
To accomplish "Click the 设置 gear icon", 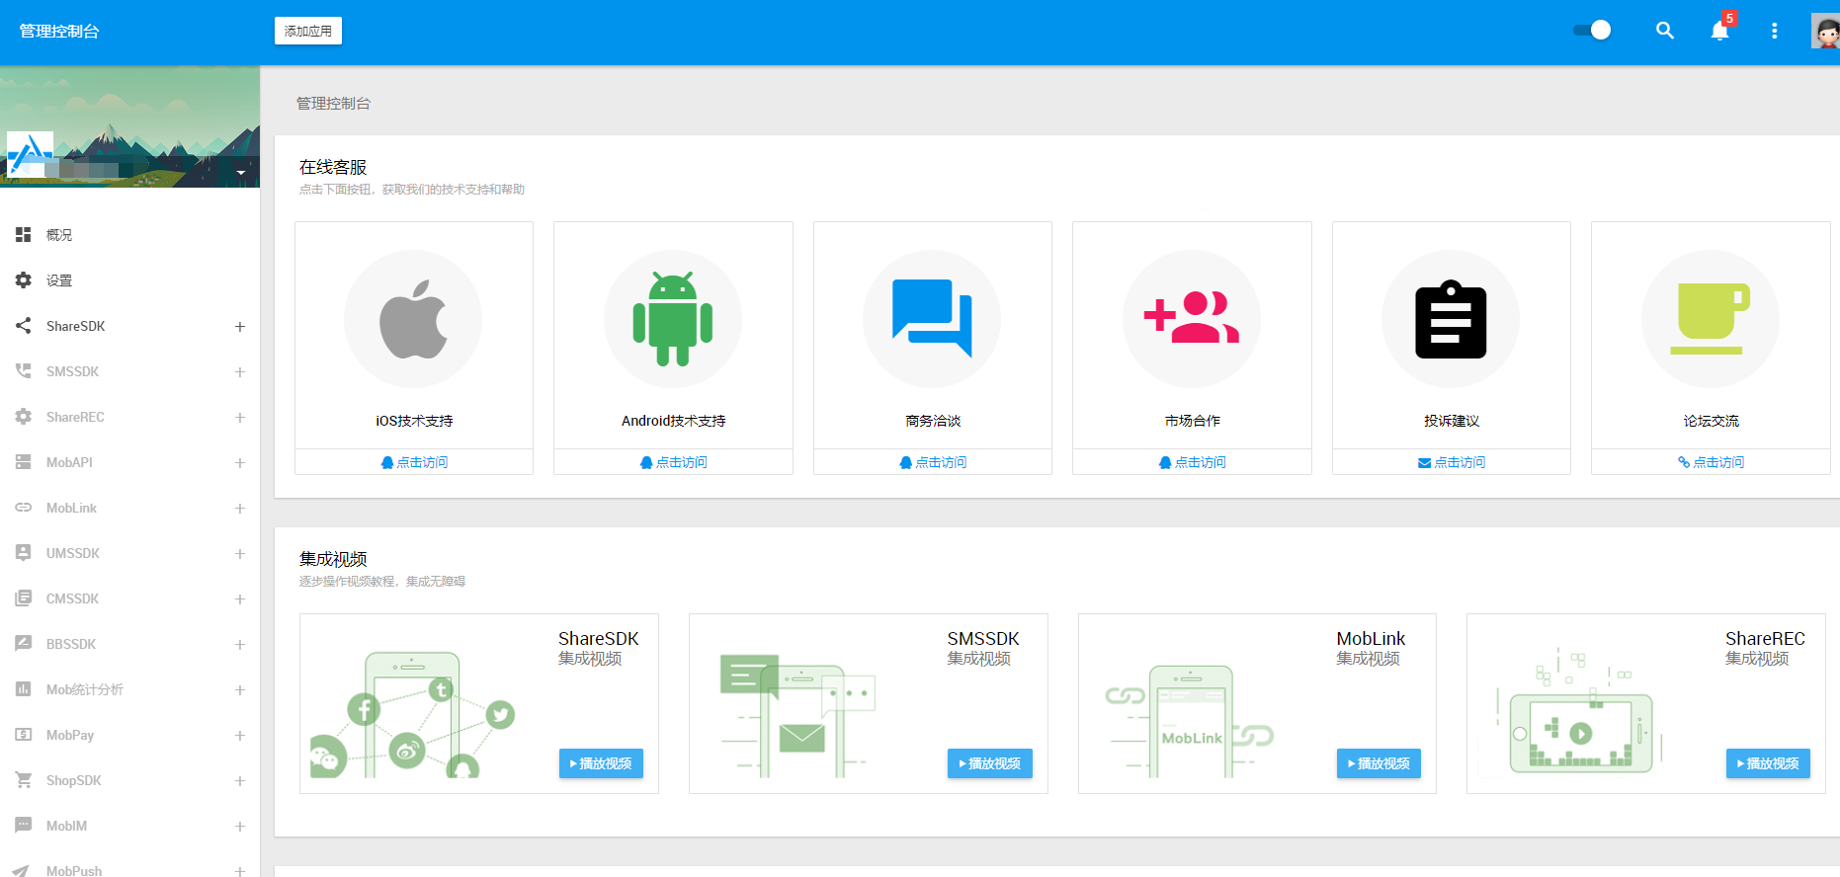I will point(24,280).
